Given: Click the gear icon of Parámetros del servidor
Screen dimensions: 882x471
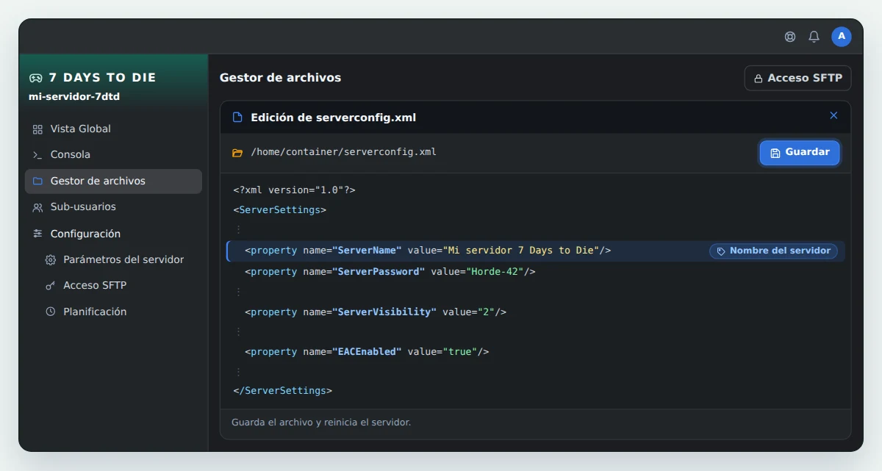Looking at the screenshot, I should [x=51, y=260].
